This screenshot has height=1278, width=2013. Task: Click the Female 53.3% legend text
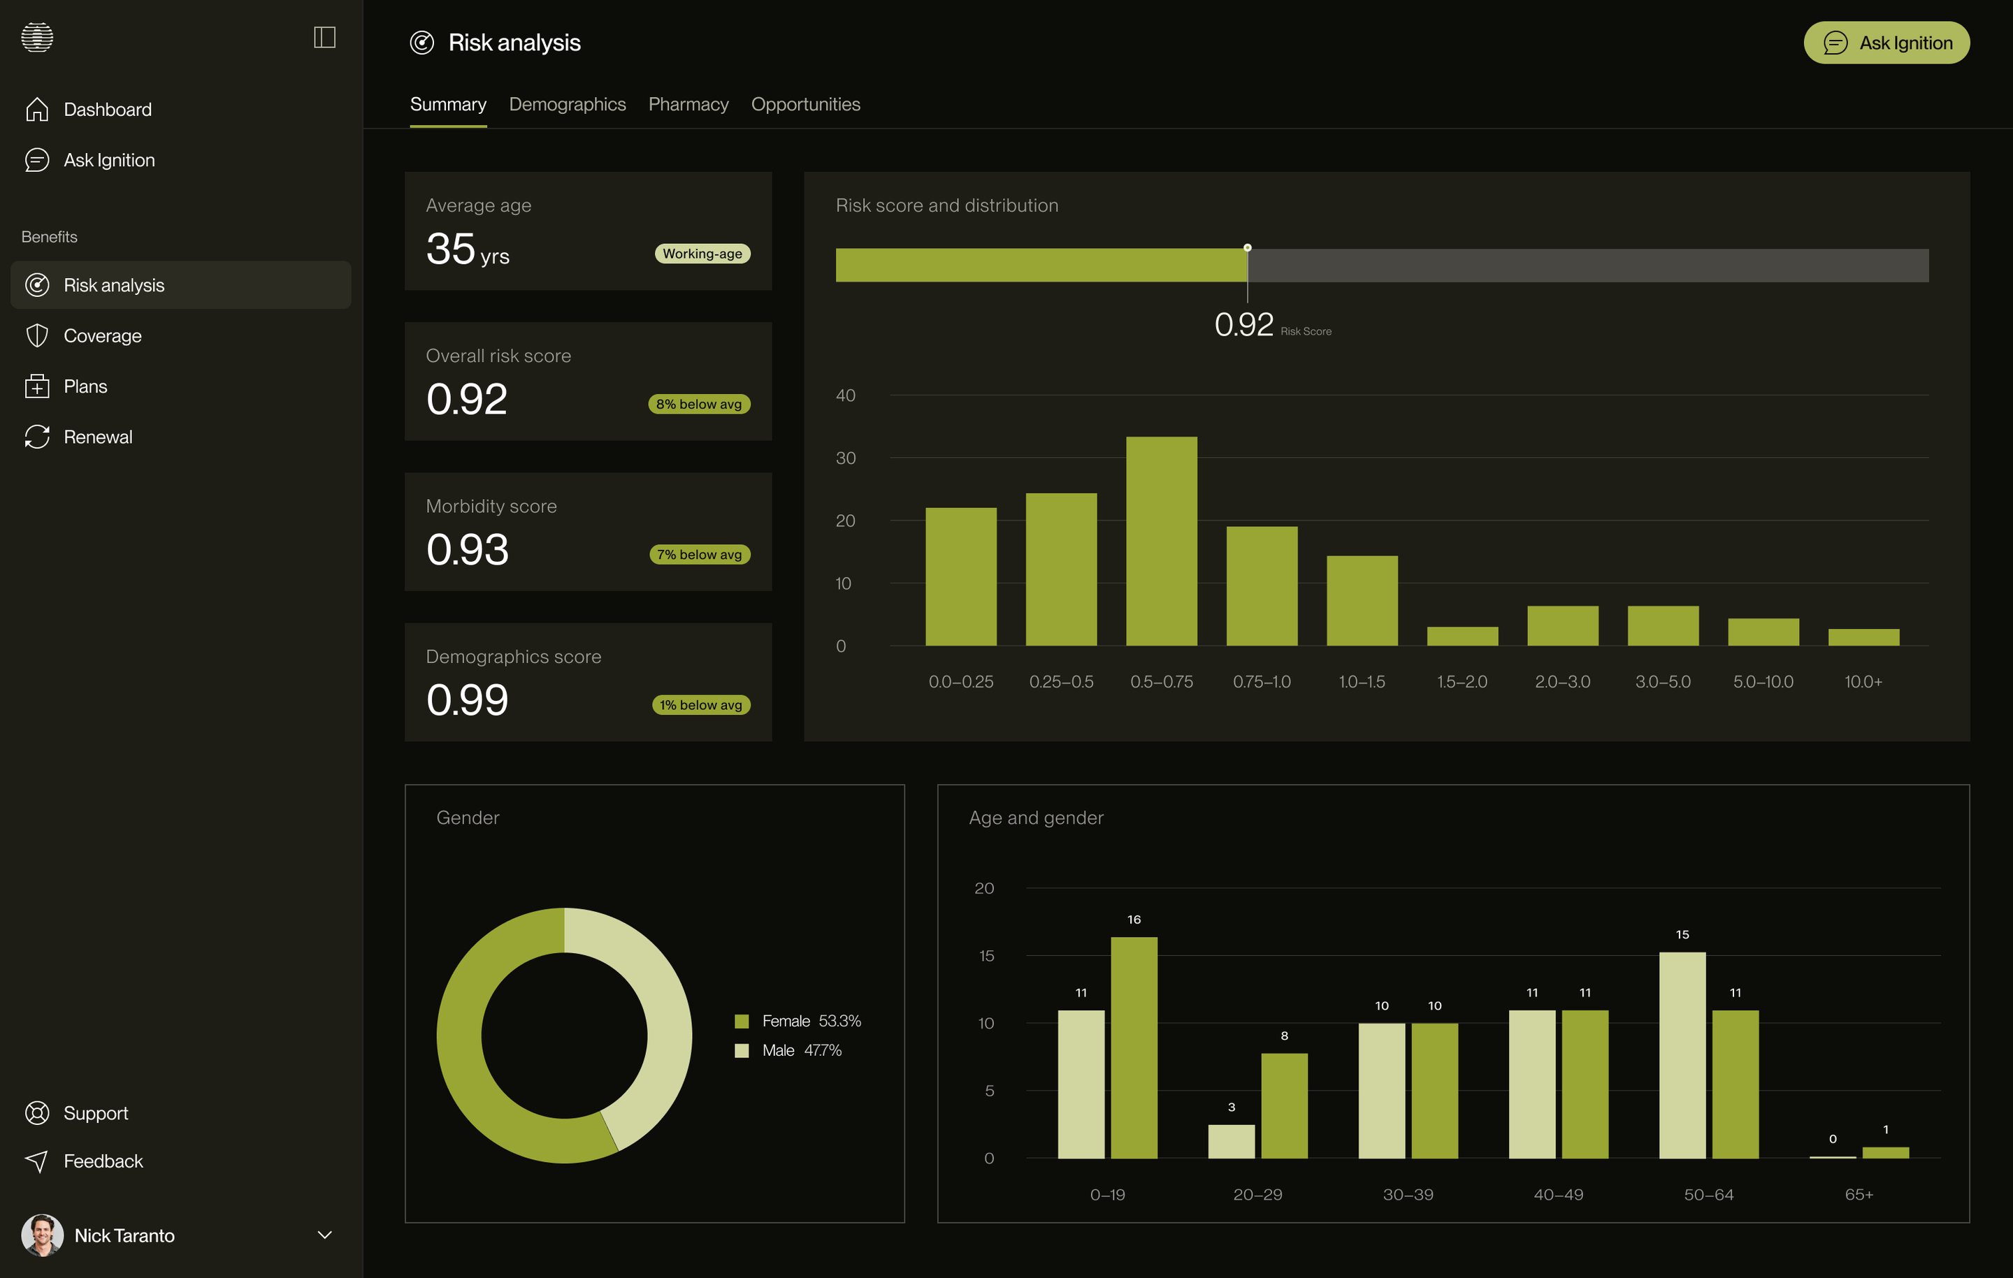811,1022
